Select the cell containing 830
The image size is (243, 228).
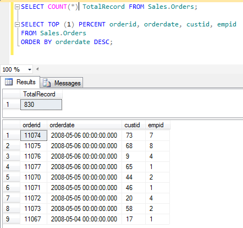(41, 105)
